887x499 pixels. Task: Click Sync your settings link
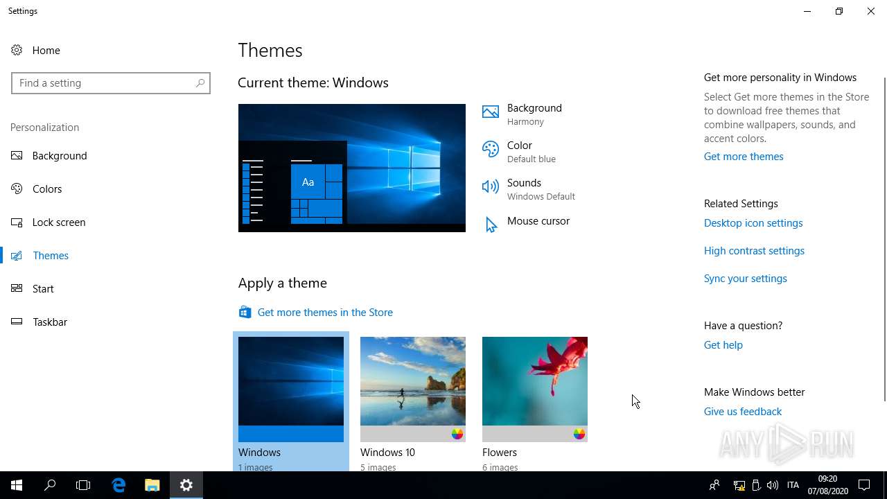tap(746, 279)
